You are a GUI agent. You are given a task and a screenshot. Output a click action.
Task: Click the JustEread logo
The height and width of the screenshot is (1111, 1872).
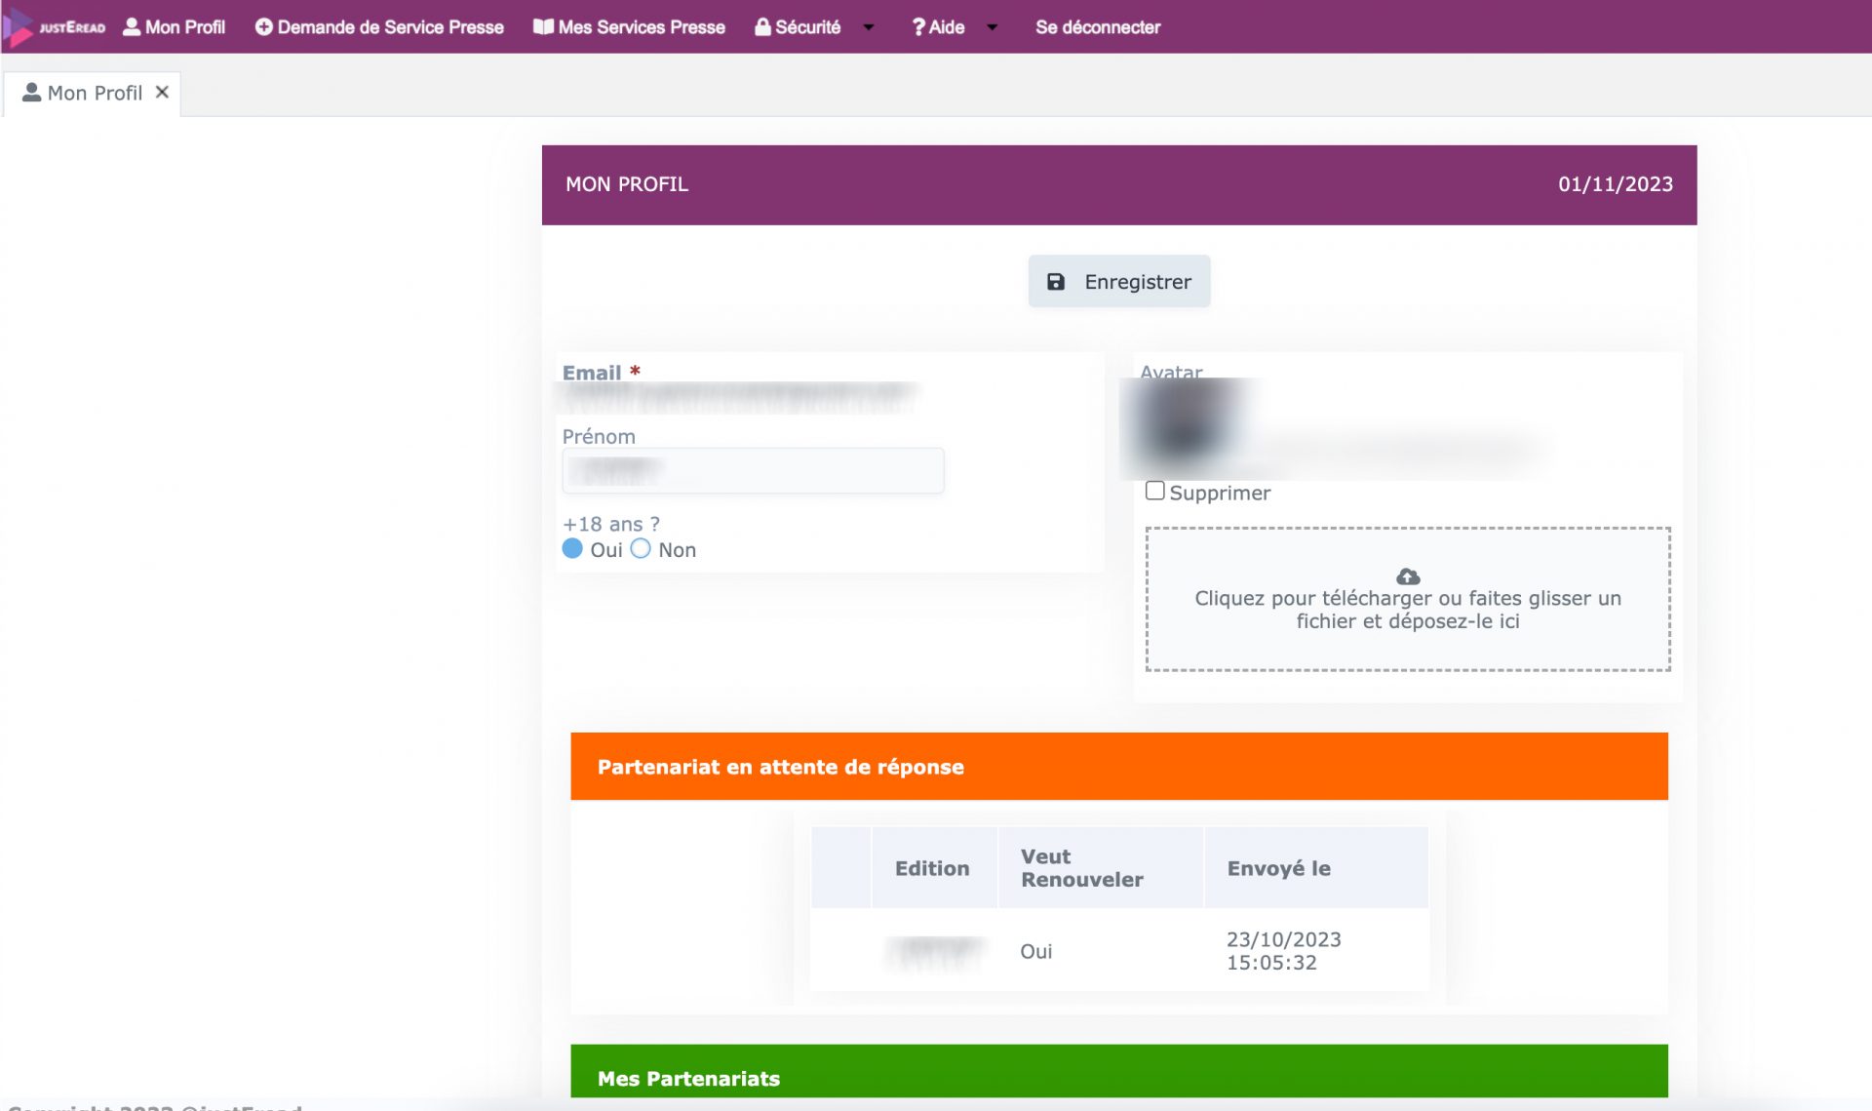tap(56, 27)
